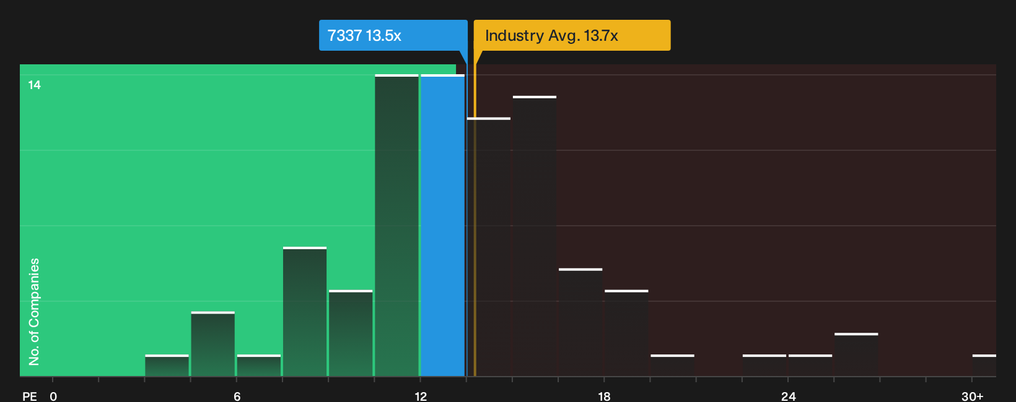1016x402 pixels.
Task: Click the x-axis label 0
Action: [x=53, y=396]
